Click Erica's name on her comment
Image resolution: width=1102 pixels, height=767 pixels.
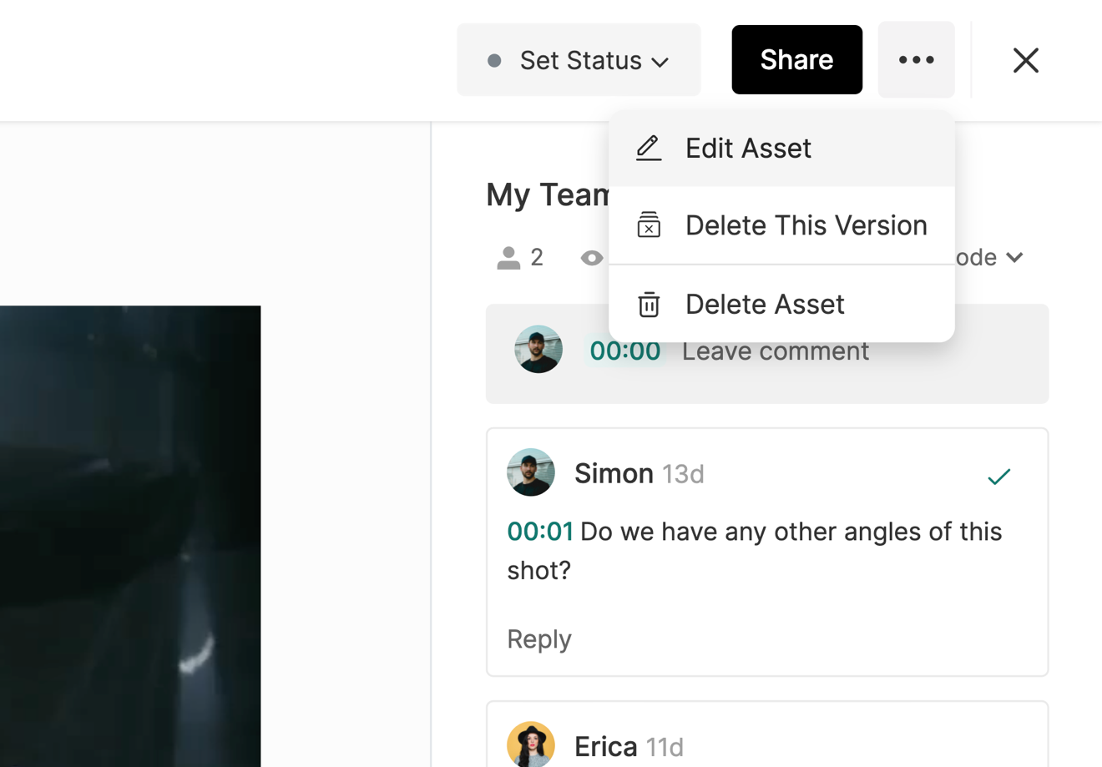[605, 746]
